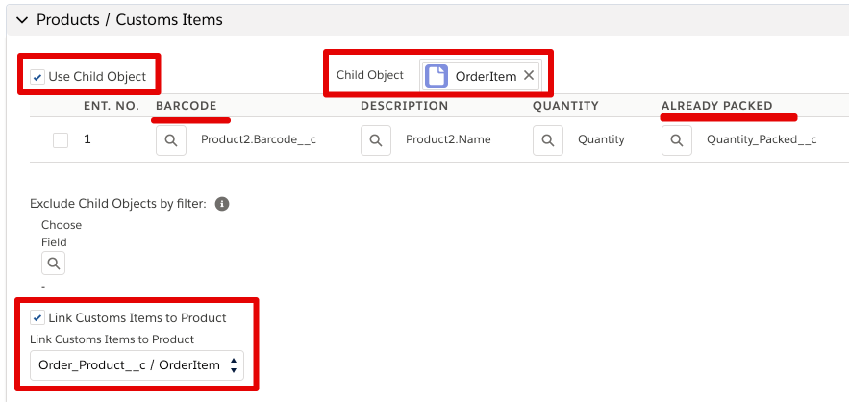849x402 pixels.
Task: Collapse the Products / Customs Items section
Action: click(x=22, y=20)
